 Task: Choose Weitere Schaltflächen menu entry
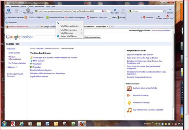[x=69, y=36]
